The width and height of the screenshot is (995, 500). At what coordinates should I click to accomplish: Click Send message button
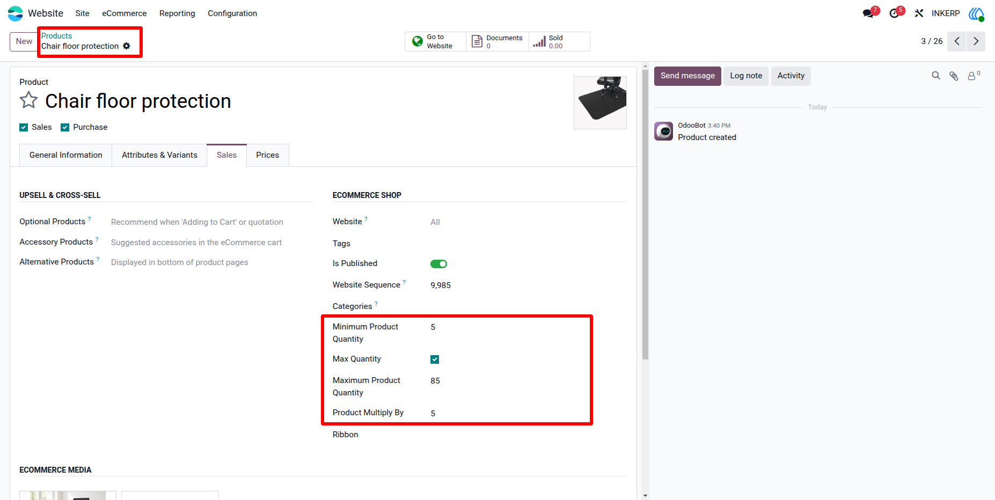click(x=687, y=76)
